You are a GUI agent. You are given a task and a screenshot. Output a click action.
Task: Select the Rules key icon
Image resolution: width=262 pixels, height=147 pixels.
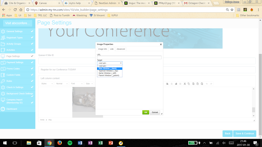[x=3, y=81]
